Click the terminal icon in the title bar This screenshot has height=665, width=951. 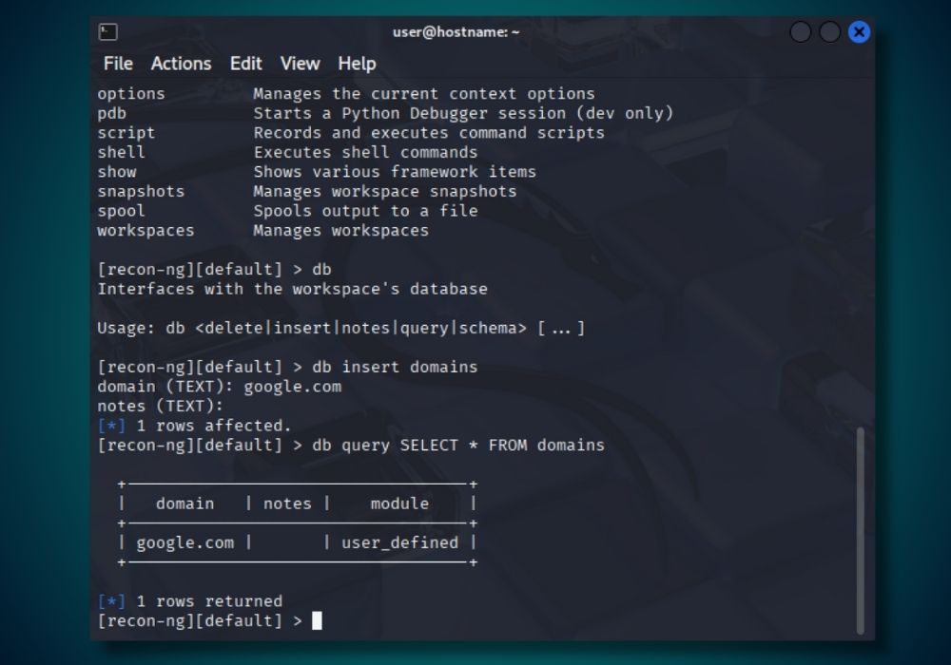(x=107, y=31)
